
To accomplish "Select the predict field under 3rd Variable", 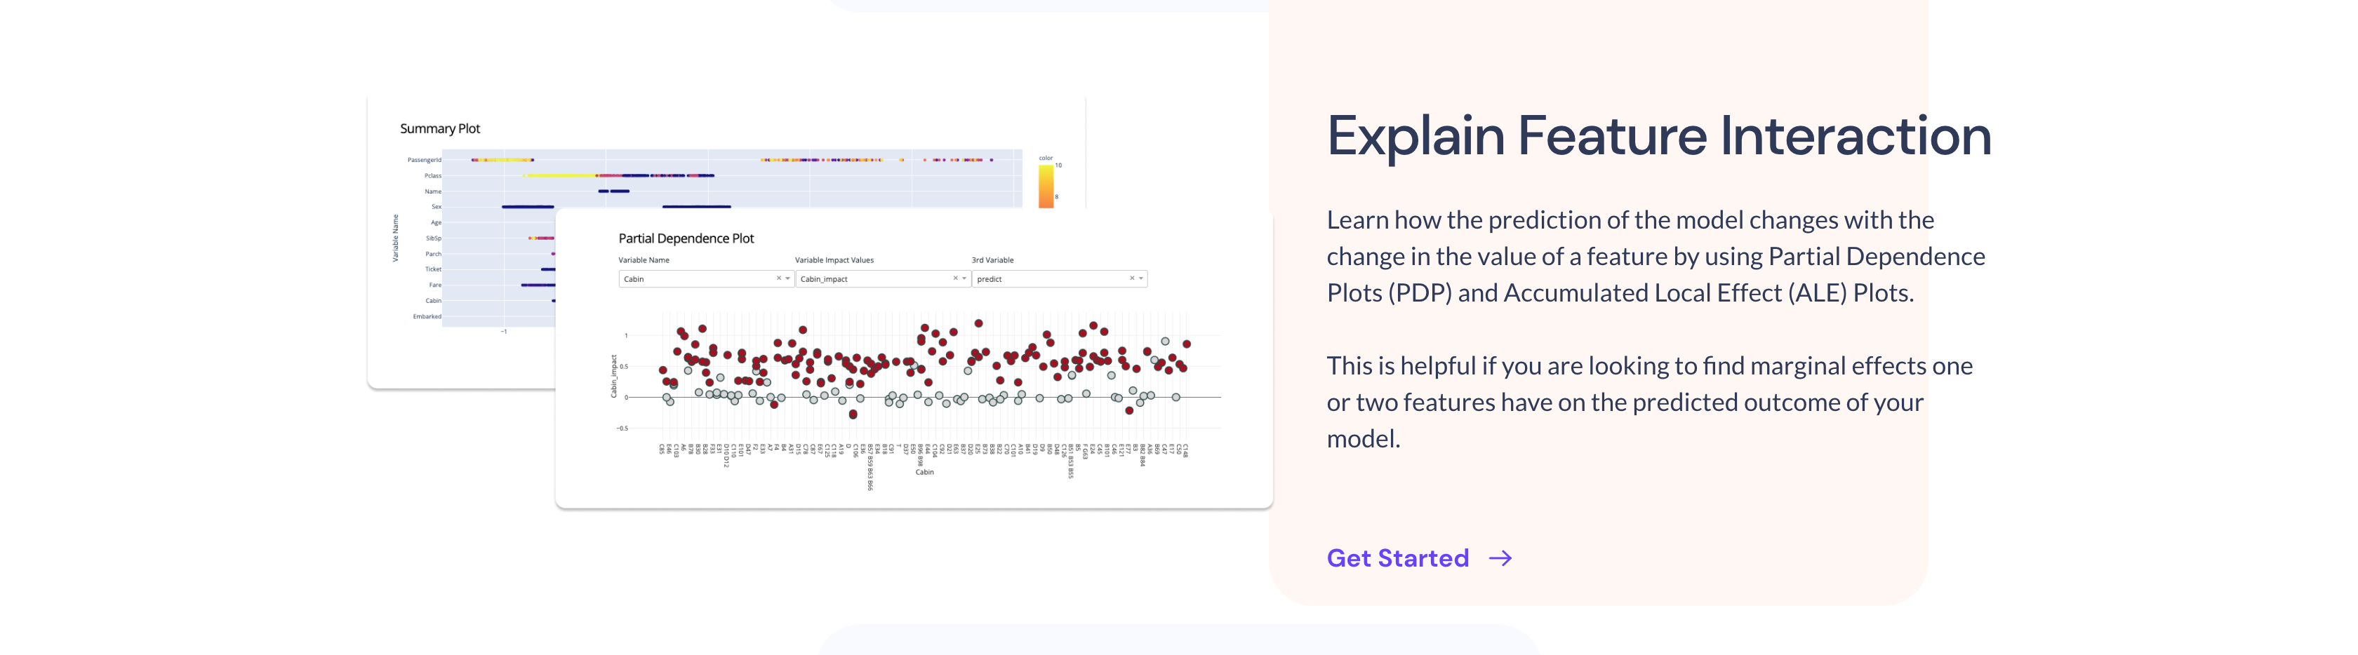I will pyautogui.click(x=1059, y=278).
